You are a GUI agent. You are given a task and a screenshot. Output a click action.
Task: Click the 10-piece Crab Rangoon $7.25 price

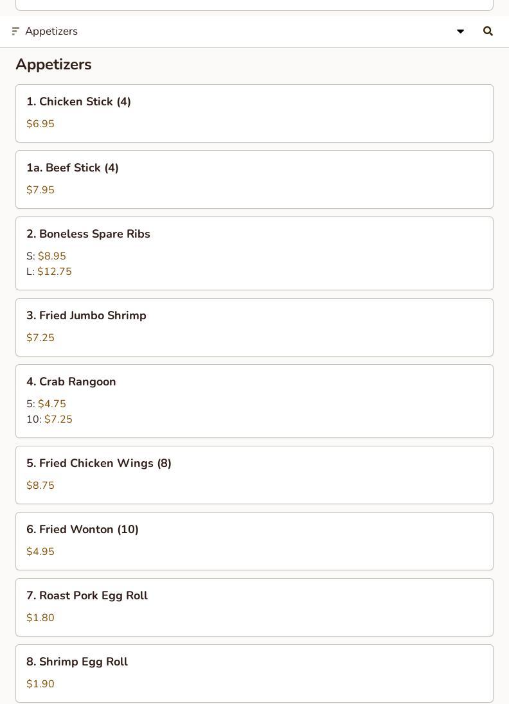click(x=58, y=419)
